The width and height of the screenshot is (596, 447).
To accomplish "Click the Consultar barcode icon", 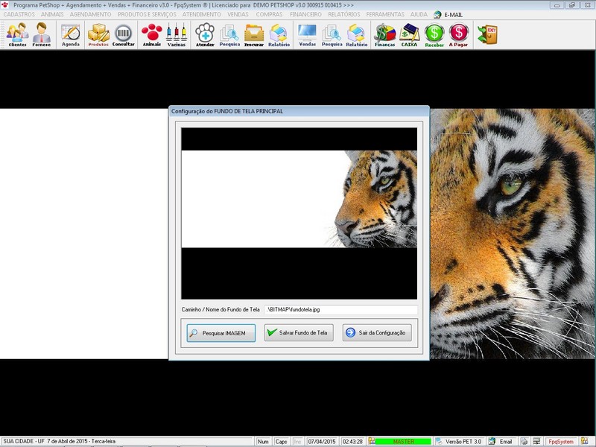I will (124, 34).
